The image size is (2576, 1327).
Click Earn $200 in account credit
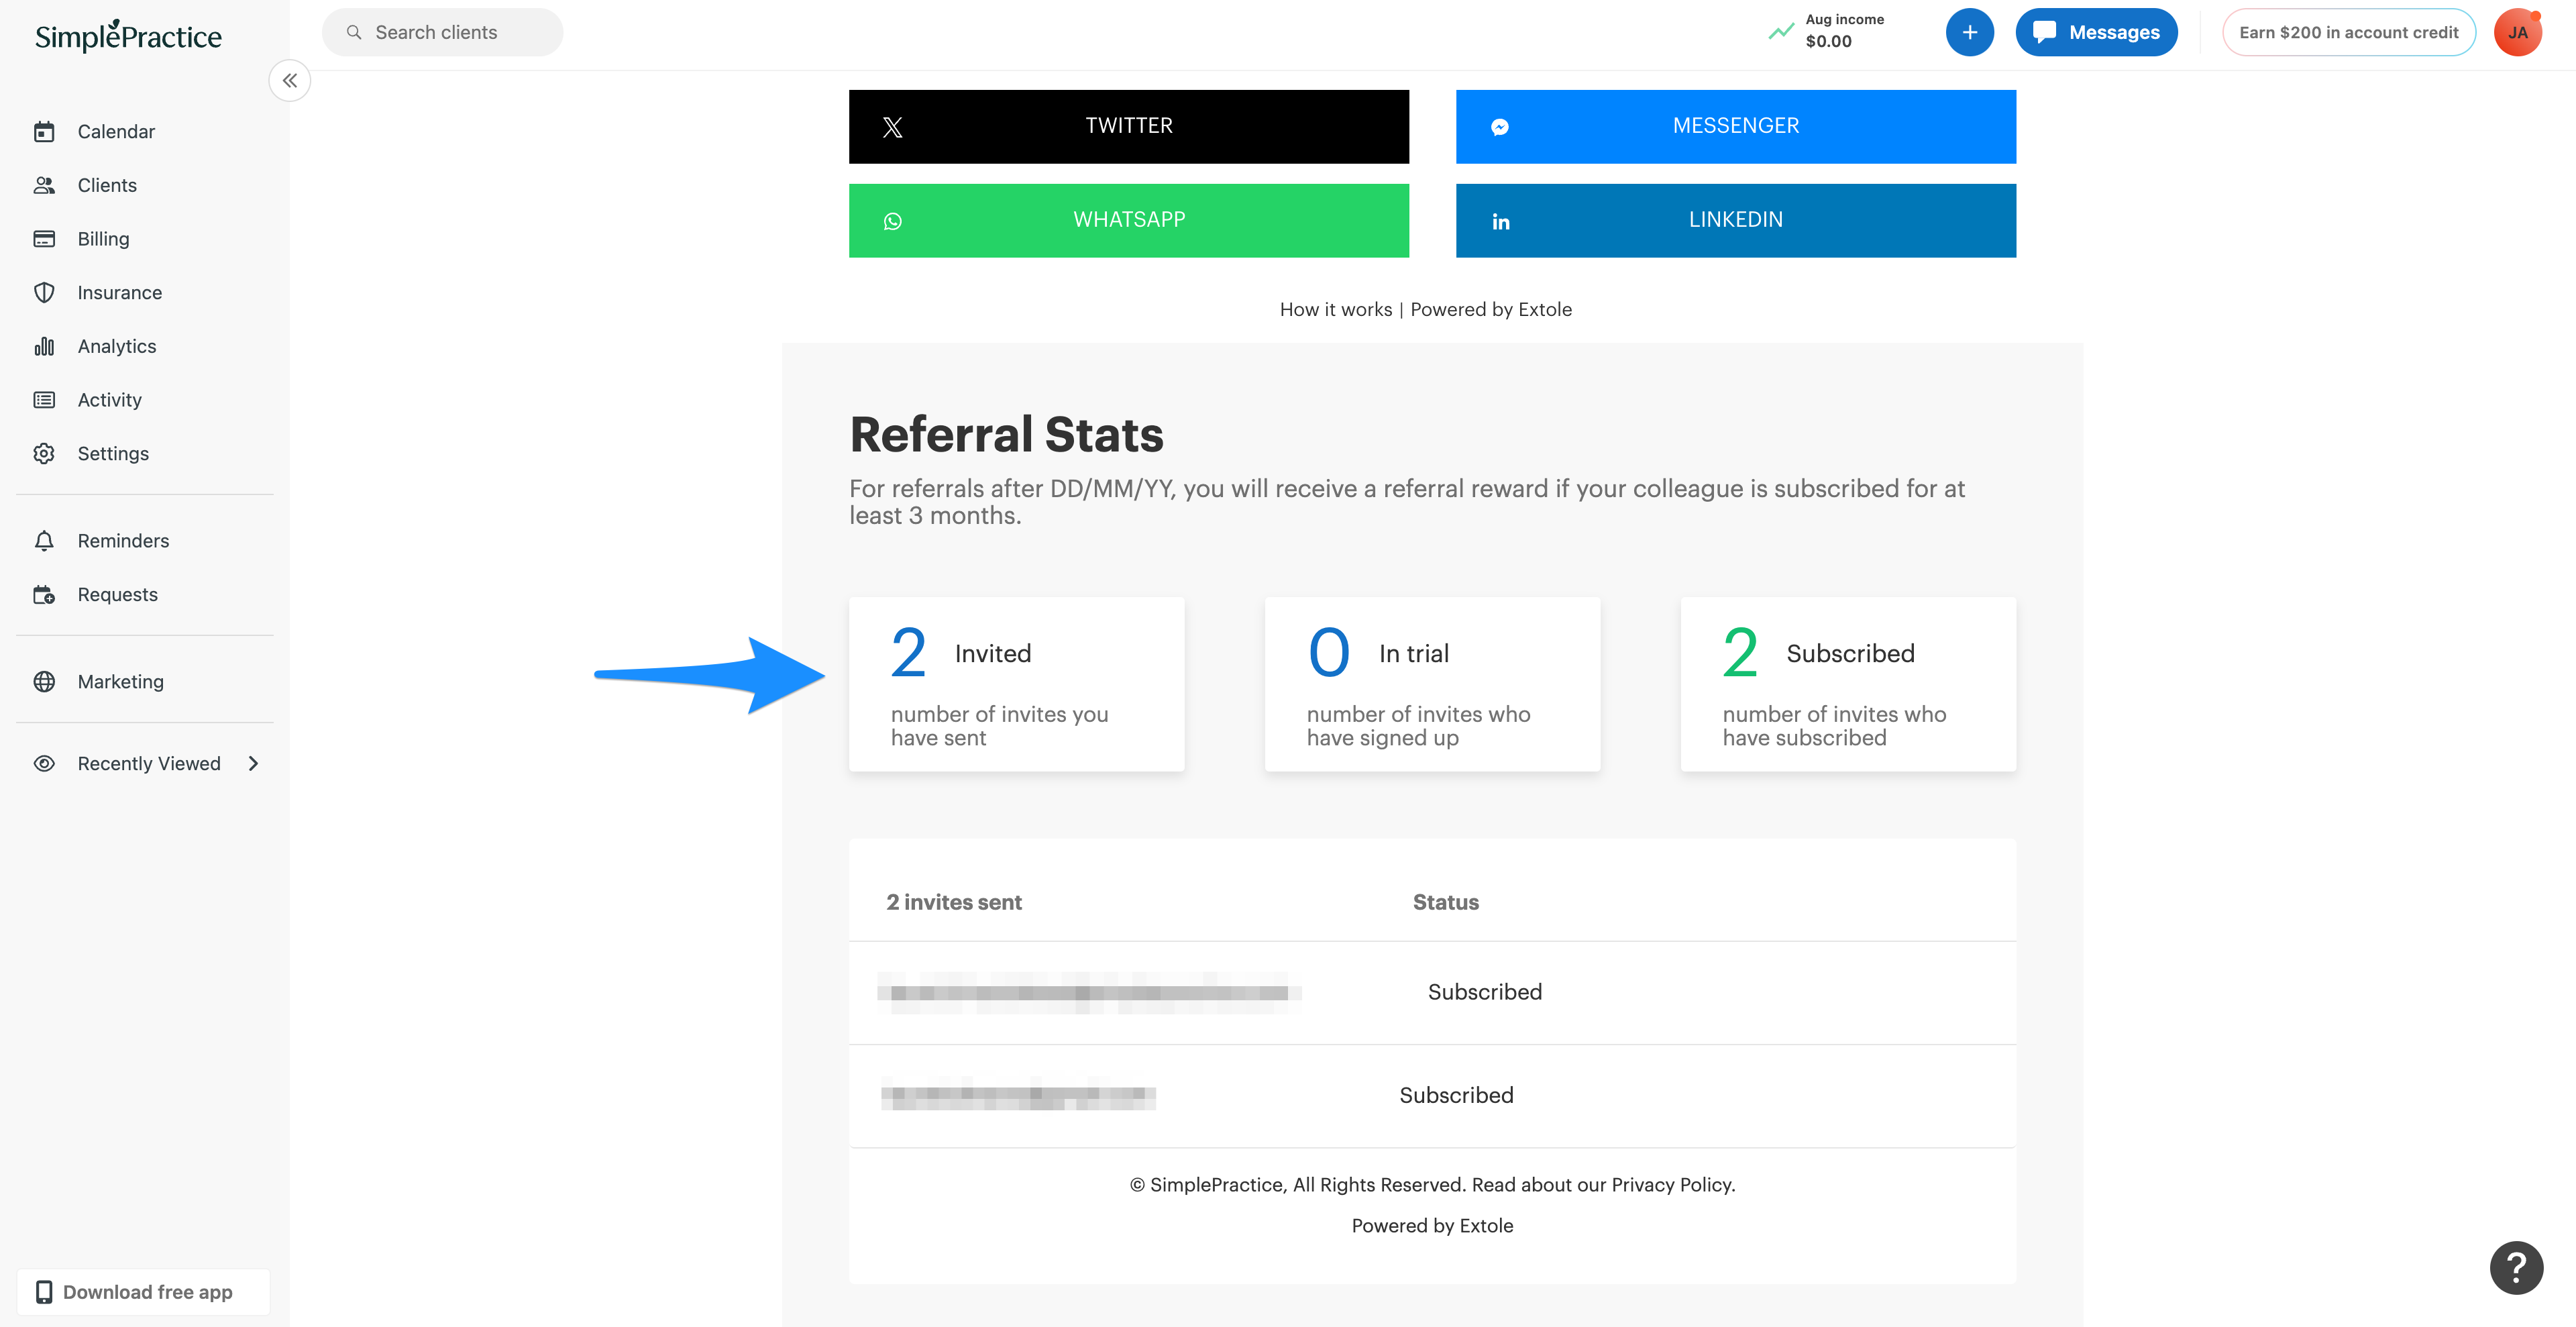[x=2348, y=32]
